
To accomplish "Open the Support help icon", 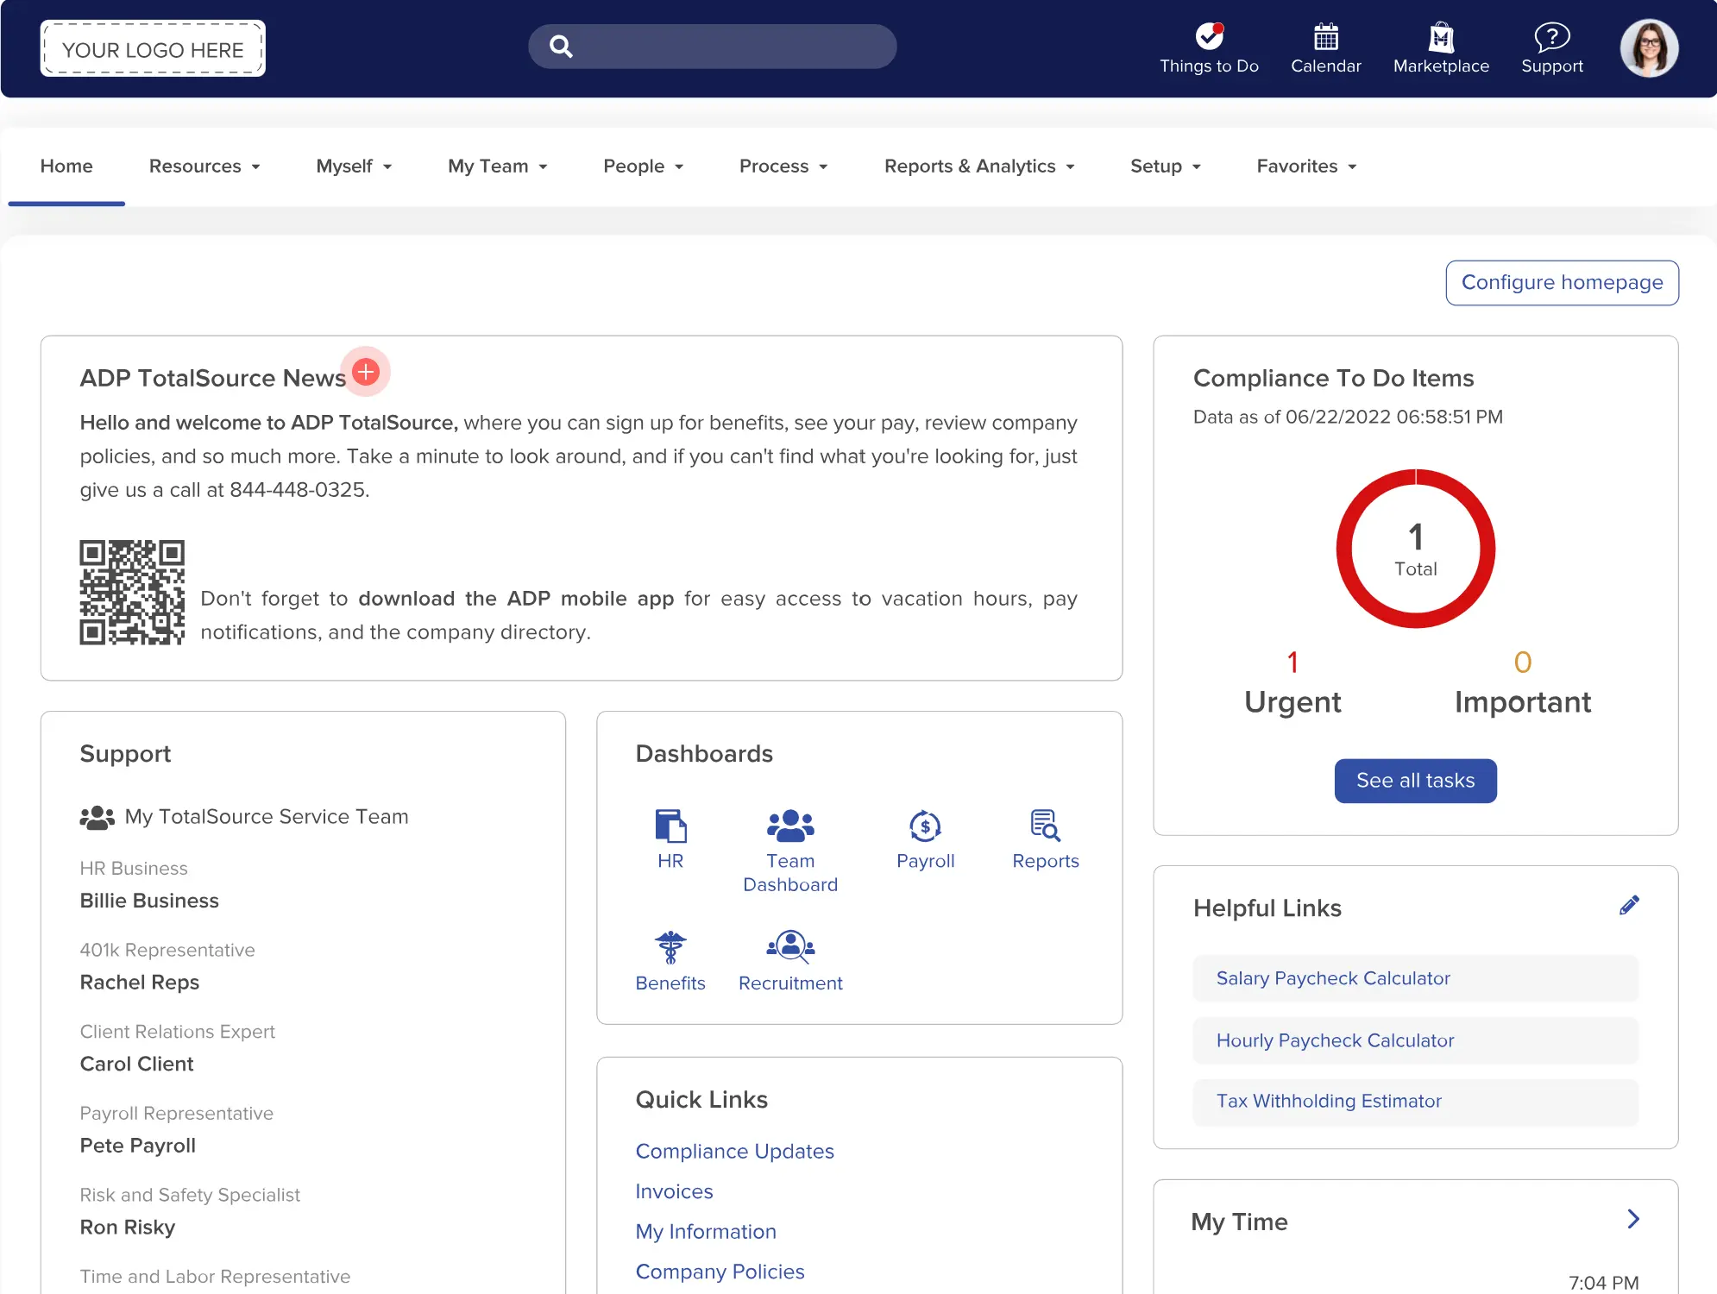I will [1551, 37].
